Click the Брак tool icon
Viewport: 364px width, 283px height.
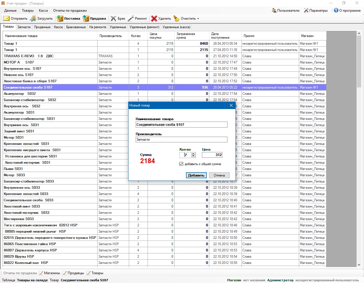(113, 19)
